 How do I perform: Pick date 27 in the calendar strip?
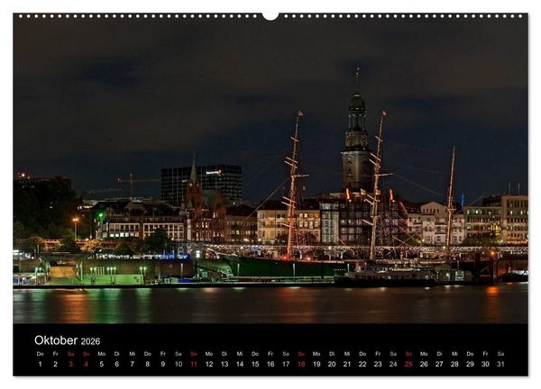point(439,364)
